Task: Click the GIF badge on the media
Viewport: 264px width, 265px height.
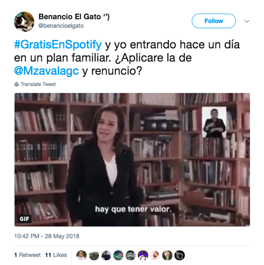Action: click(x=24, y=219)
